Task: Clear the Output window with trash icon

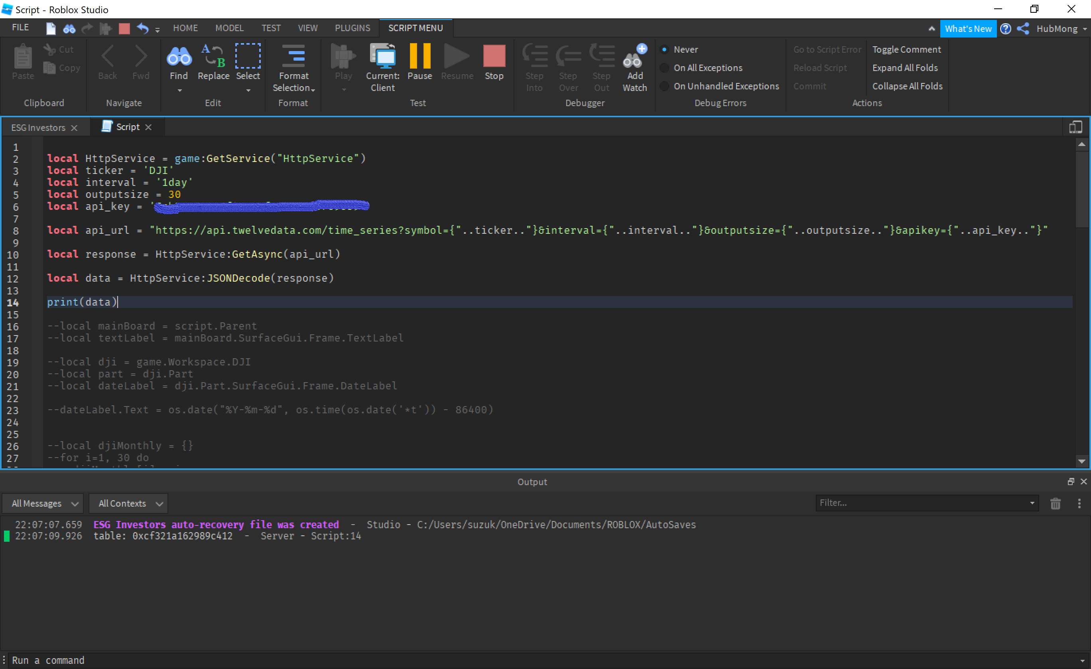Action: click(1056, 503)
